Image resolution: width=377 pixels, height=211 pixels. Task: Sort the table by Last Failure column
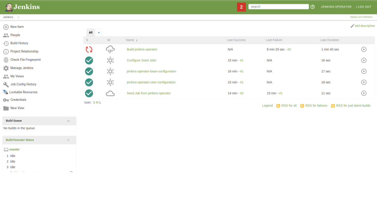274,40
